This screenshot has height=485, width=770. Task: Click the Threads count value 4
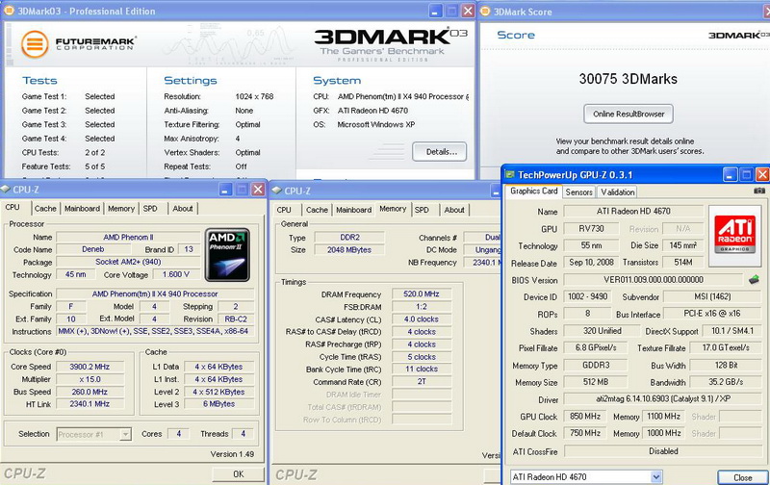click(x=243, y=434)
